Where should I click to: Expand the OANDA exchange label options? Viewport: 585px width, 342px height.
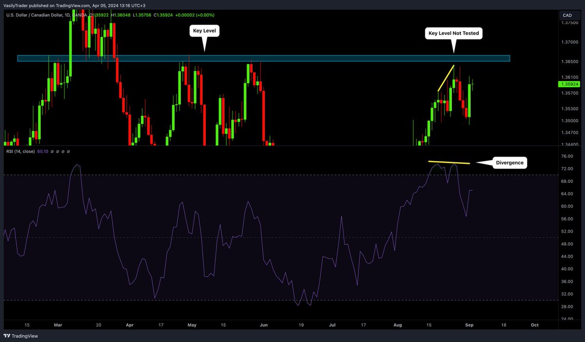point(80,15)
